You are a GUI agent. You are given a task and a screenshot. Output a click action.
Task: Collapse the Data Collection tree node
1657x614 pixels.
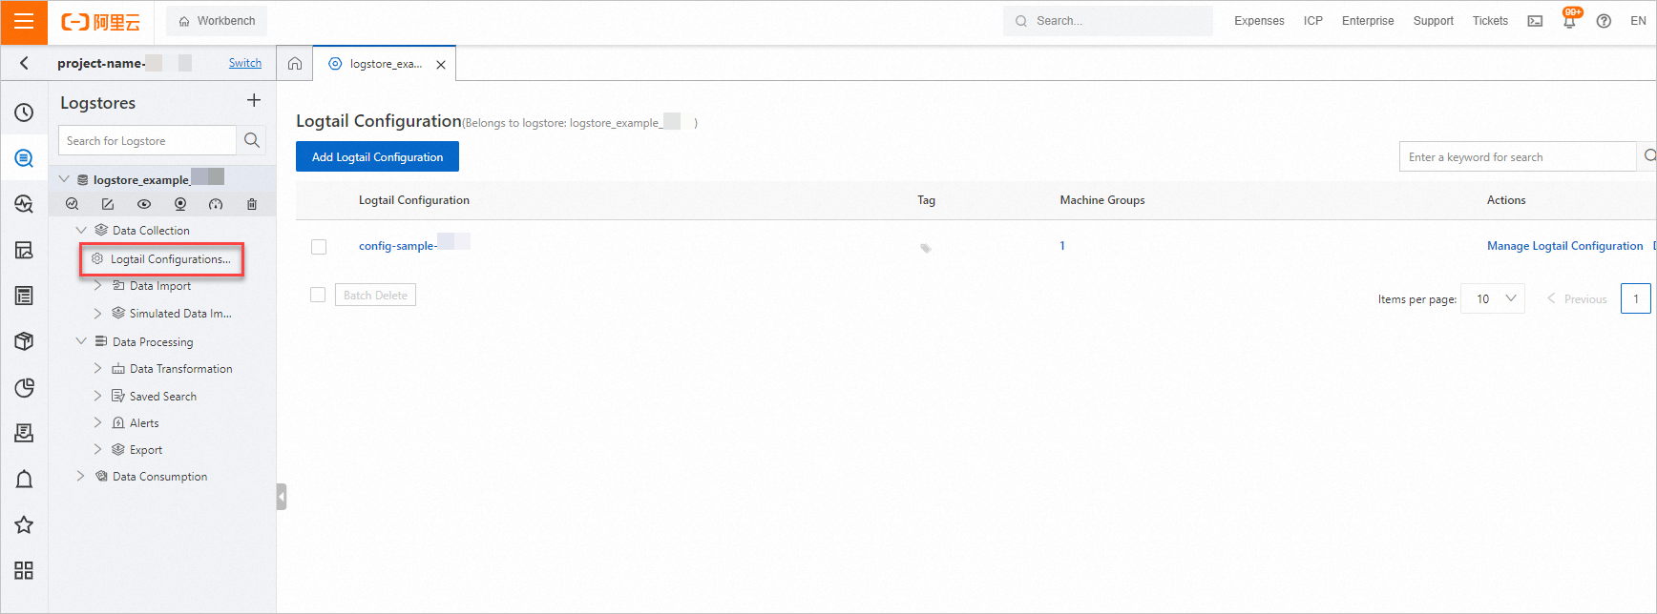pos(81,231)
